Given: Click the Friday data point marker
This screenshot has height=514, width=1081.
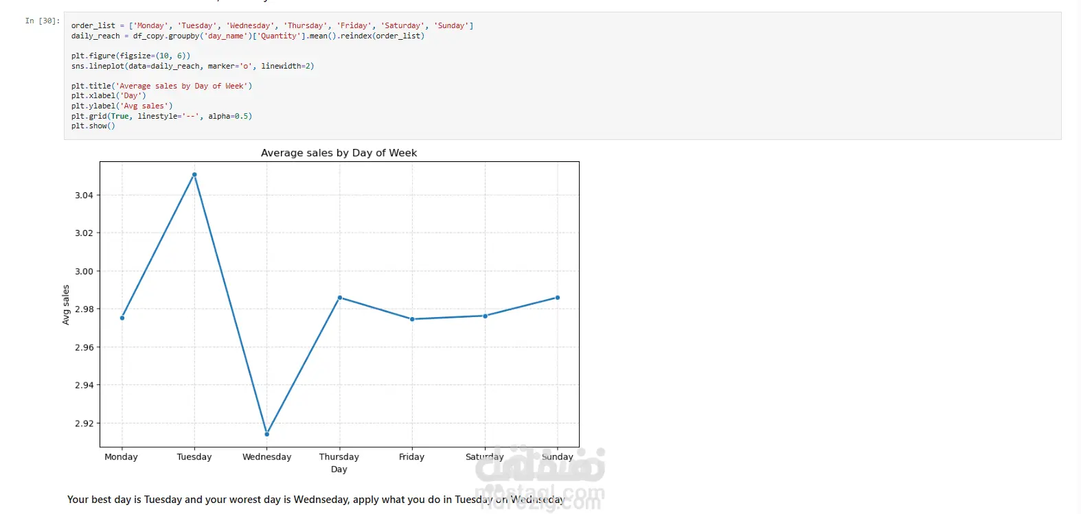Looking at the screenshot, I should point(412,319).
